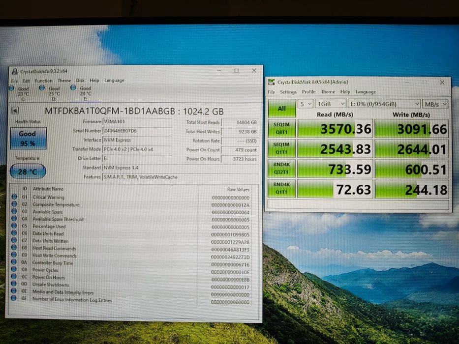Run the RND4K Q32T1 benchmark
This screenshot has width=459, height=344.
click(x=281, y=169)
